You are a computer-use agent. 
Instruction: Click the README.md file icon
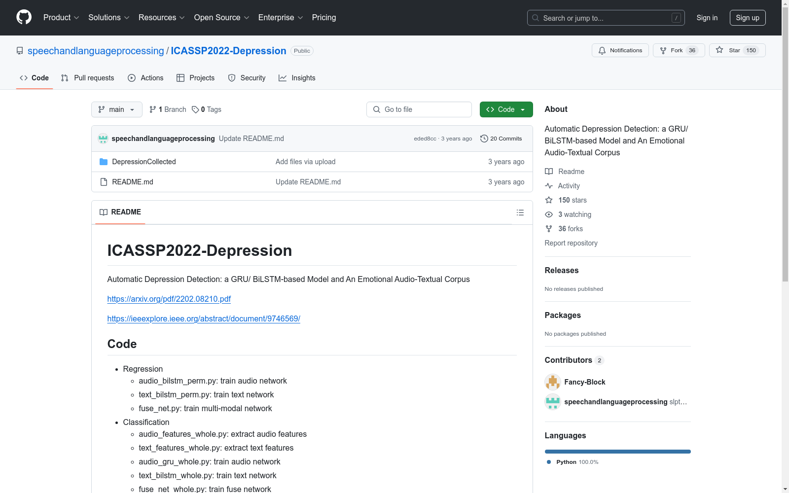104,182
